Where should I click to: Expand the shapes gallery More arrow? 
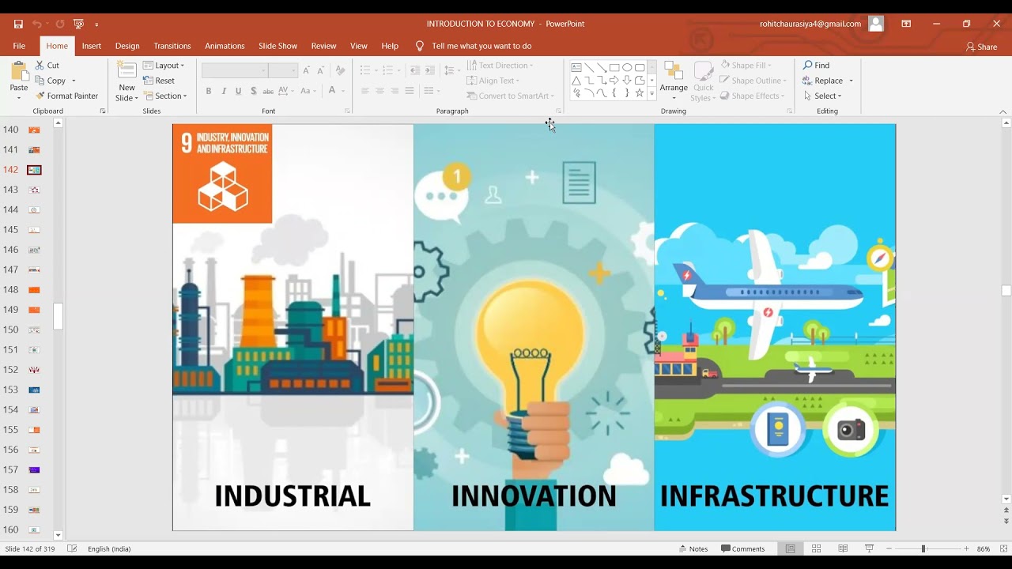tap(651, 93)
